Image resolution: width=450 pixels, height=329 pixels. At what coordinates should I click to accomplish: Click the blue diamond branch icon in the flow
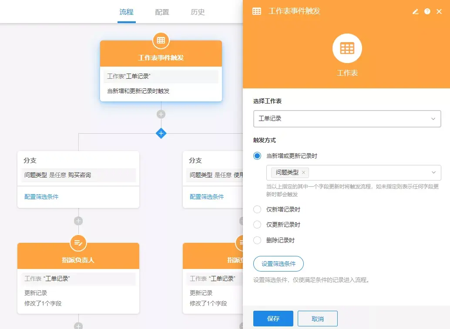tap(161, 134)
